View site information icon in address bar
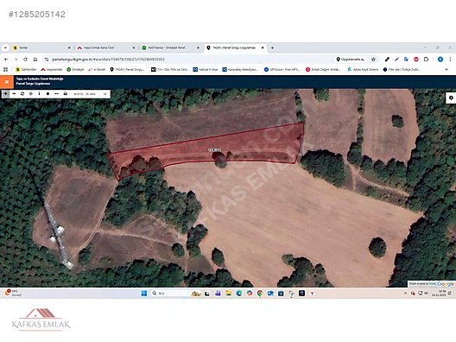The width and height of the screenshot is (456, 342). 47,60
